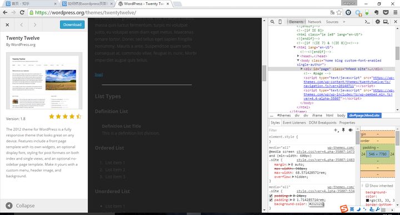Viewport: 400px width, 215px height.
Task: Click the Evernote elephant extension icon
Action: coord(376,12)
